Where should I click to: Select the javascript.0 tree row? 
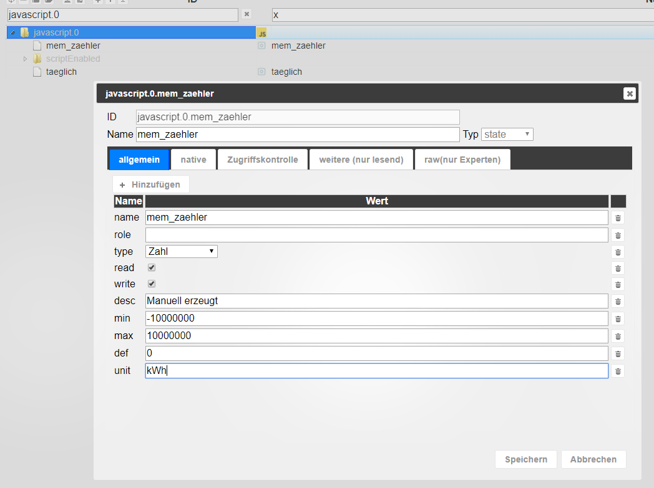coord(131,32)
